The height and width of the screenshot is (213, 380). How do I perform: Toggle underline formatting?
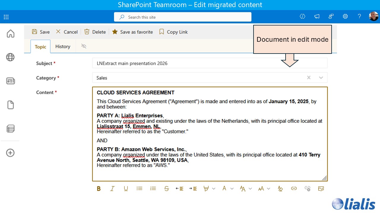point(126,188)
